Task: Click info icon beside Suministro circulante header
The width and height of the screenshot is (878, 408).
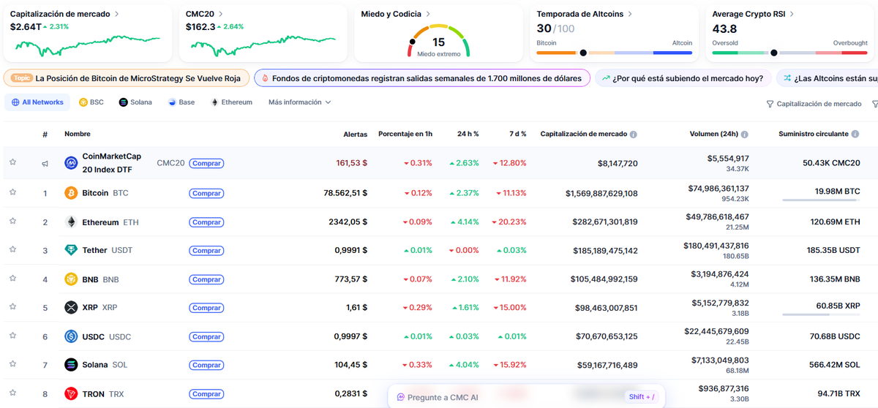Action: coord(855,135)
